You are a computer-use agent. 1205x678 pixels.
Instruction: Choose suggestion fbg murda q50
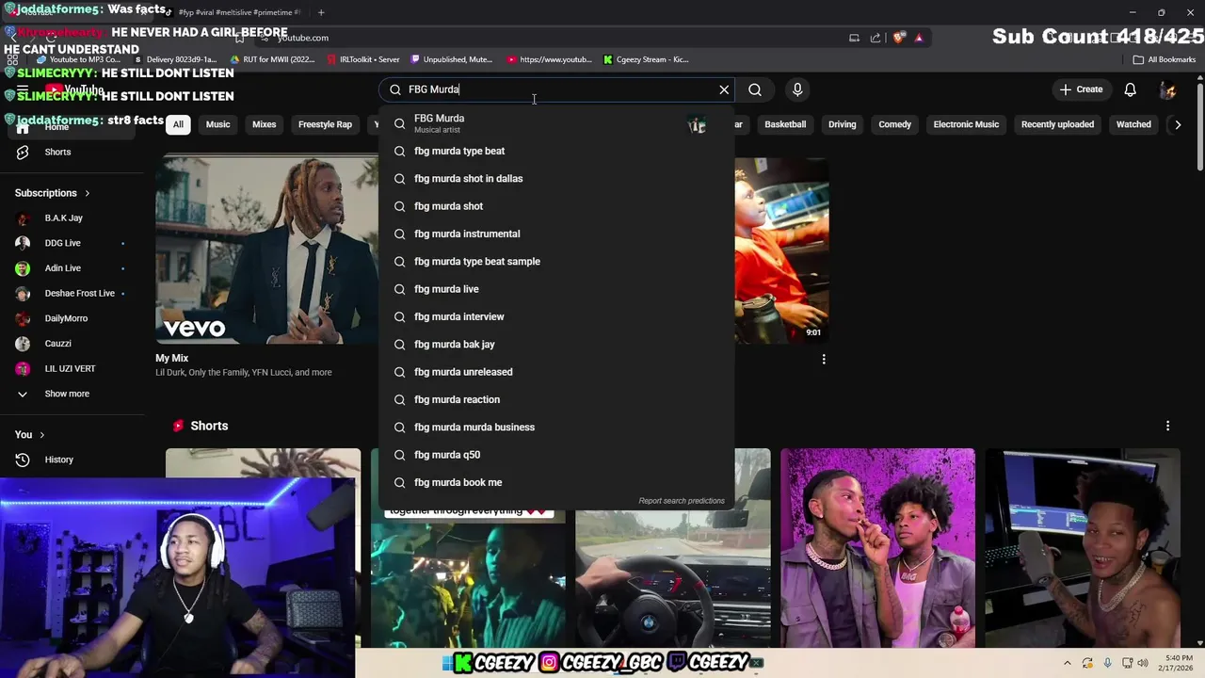click(556, 455)
